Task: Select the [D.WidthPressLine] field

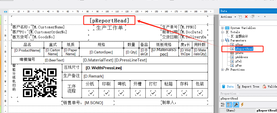Action: click(x=104, y=68)
